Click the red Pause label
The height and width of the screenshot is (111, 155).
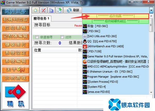pyautogui.click(x=78, y=25)
